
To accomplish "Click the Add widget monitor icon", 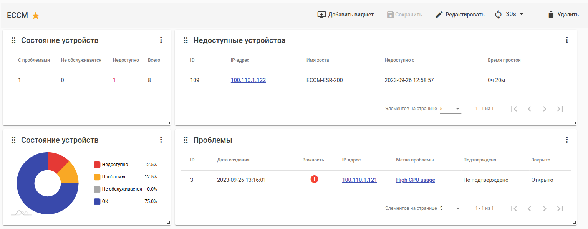I will coord(321,15).
